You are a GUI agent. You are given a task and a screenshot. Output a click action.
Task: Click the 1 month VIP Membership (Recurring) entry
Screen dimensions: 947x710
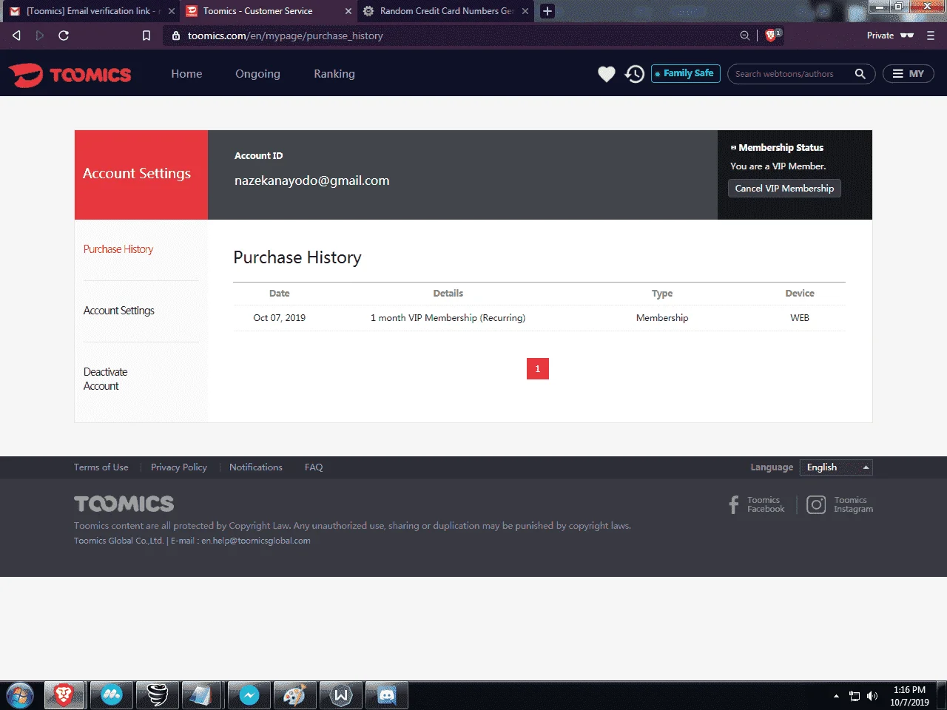pyautogui.click(x=448, y=318)
